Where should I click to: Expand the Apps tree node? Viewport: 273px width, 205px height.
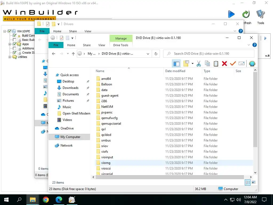[x=10, y=44]
